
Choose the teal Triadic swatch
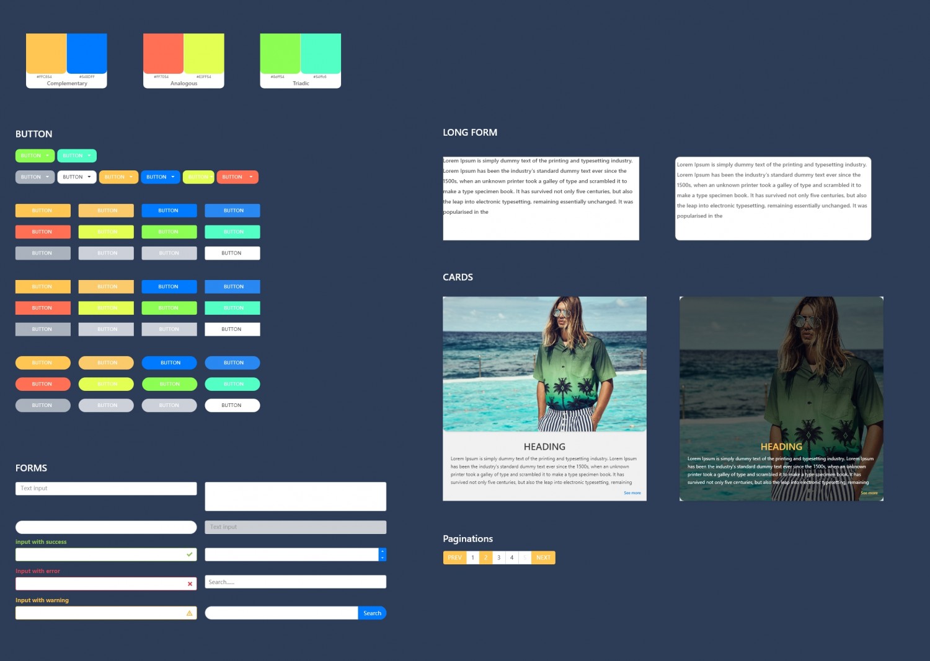[321, 53]
